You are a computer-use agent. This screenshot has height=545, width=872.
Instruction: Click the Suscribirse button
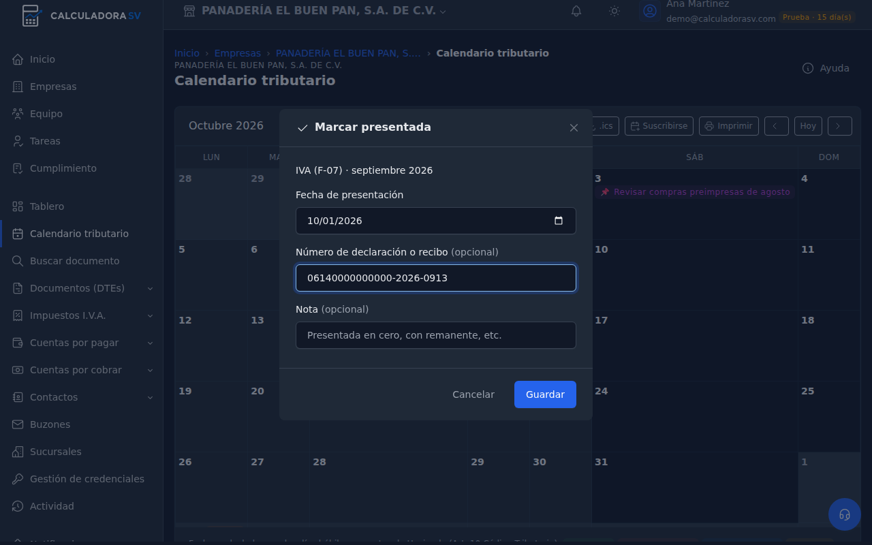tap(659, 126)
